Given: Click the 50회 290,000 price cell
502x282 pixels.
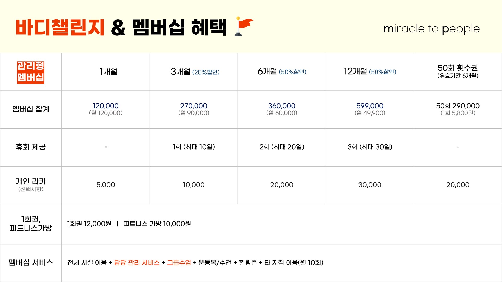Looking at the screenshot, I should pos(458,106).
